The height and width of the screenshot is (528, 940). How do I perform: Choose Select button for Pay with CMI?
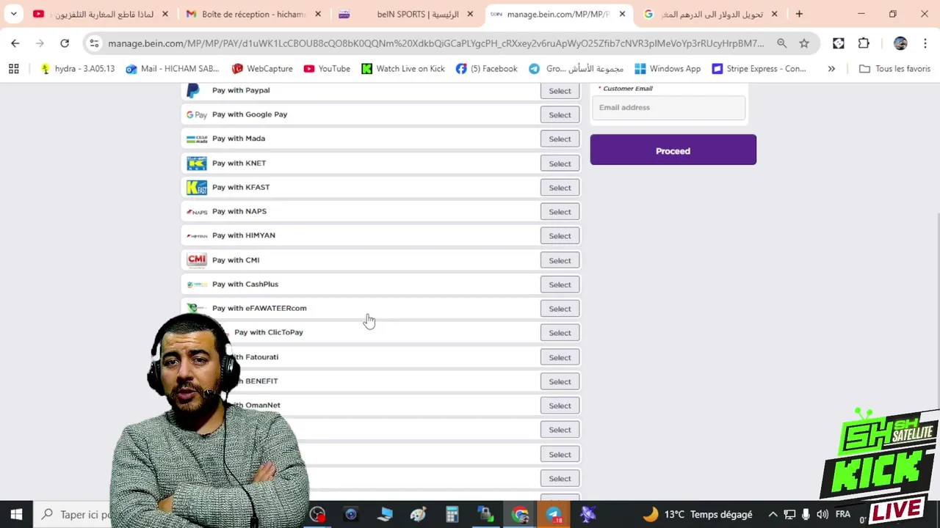coord(560,260)
